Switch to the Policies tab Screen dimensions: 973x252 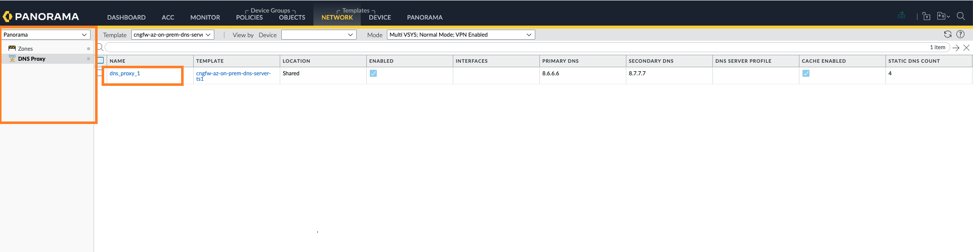click(x=249, y=17)
